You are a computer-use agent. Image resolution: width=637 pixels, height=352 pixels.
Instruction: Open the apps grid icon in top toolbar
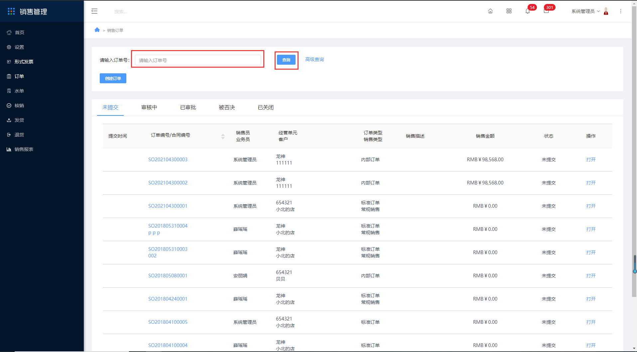[509, 11]
